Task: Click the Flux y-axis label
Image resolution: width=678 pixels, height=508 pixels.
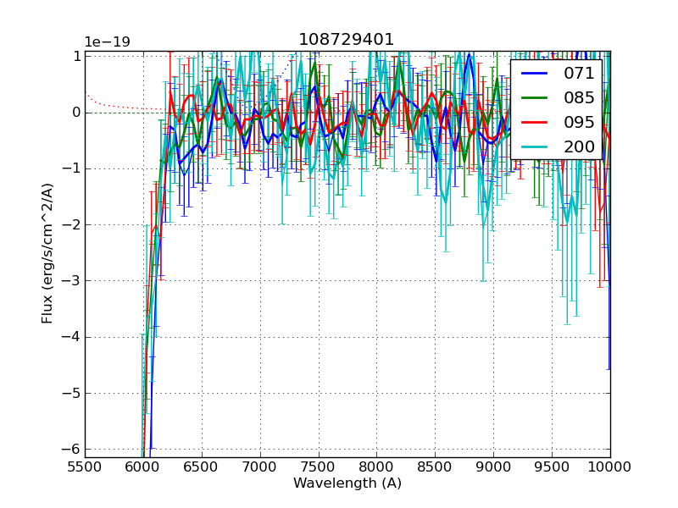Action: (48, 253)
